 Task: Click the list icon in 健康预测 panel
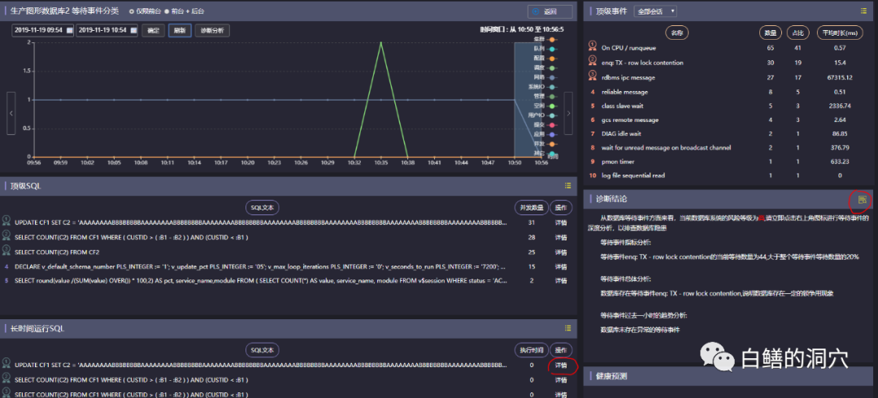863,375
